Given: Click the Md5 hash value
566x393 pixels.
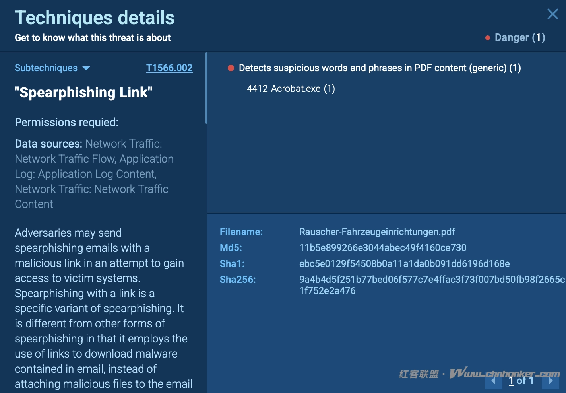Looking at the screenshot, I should [x=383, y=248].
